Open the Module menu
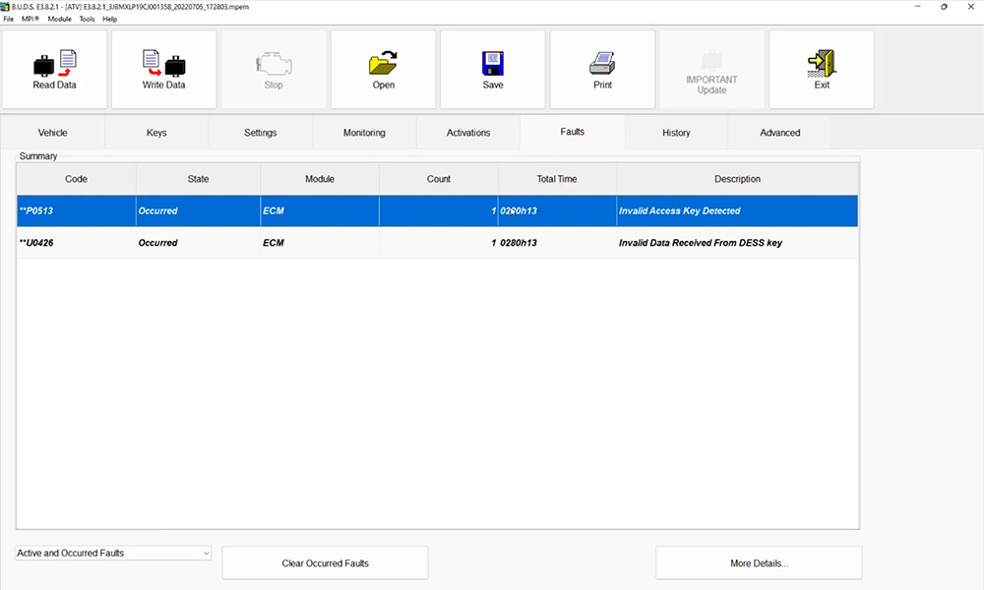The width and height of the screenshot is (984, 590). pyautogui.click(x=59, y=19)
